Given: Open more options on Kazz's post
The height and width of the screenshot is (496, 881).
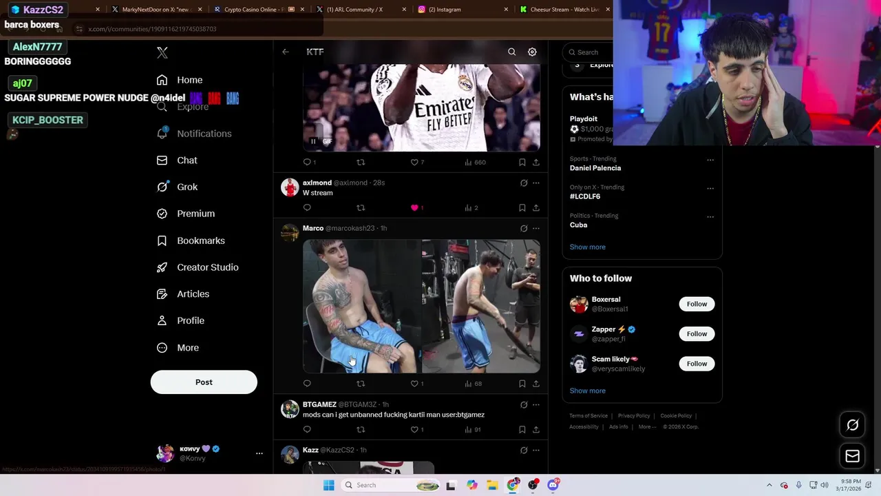Looking at the screenshot, I should pos(536,451).
